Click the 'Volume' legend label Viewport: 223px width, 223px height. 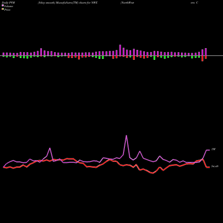pos(8,6)
